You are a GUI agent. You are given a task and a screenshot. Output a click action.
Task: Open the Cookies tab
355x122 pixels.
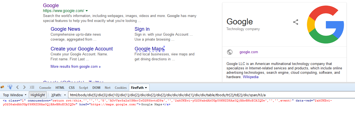click(x=121, y=88)
